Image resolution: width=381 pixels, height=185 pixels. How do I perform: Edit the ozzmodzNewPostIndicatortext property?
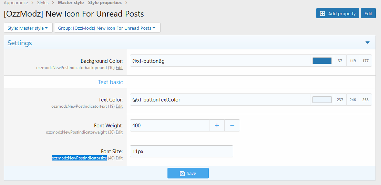[119, 106]
